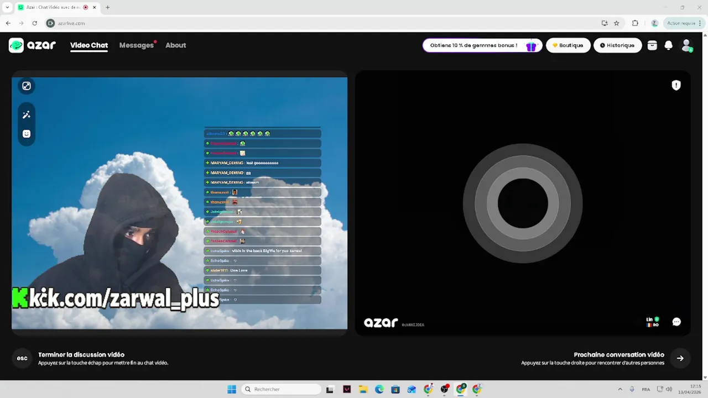Open the magic wand effects tool

pyautogui.click(x=26, y=115)
